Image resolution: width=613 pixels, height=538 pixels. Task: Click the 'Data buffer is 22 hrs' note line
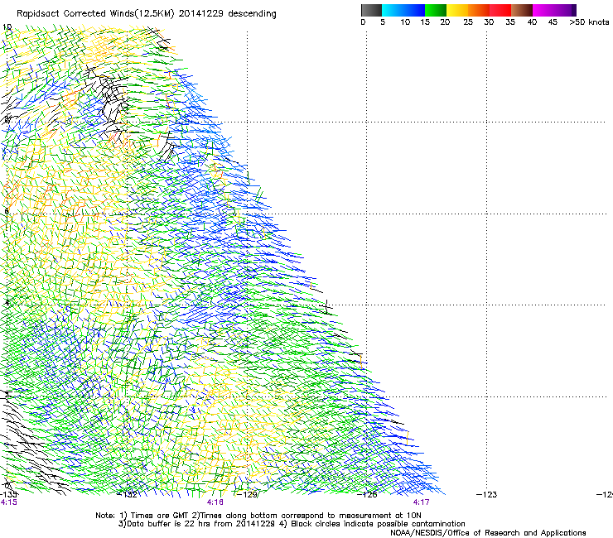point(292,524)
